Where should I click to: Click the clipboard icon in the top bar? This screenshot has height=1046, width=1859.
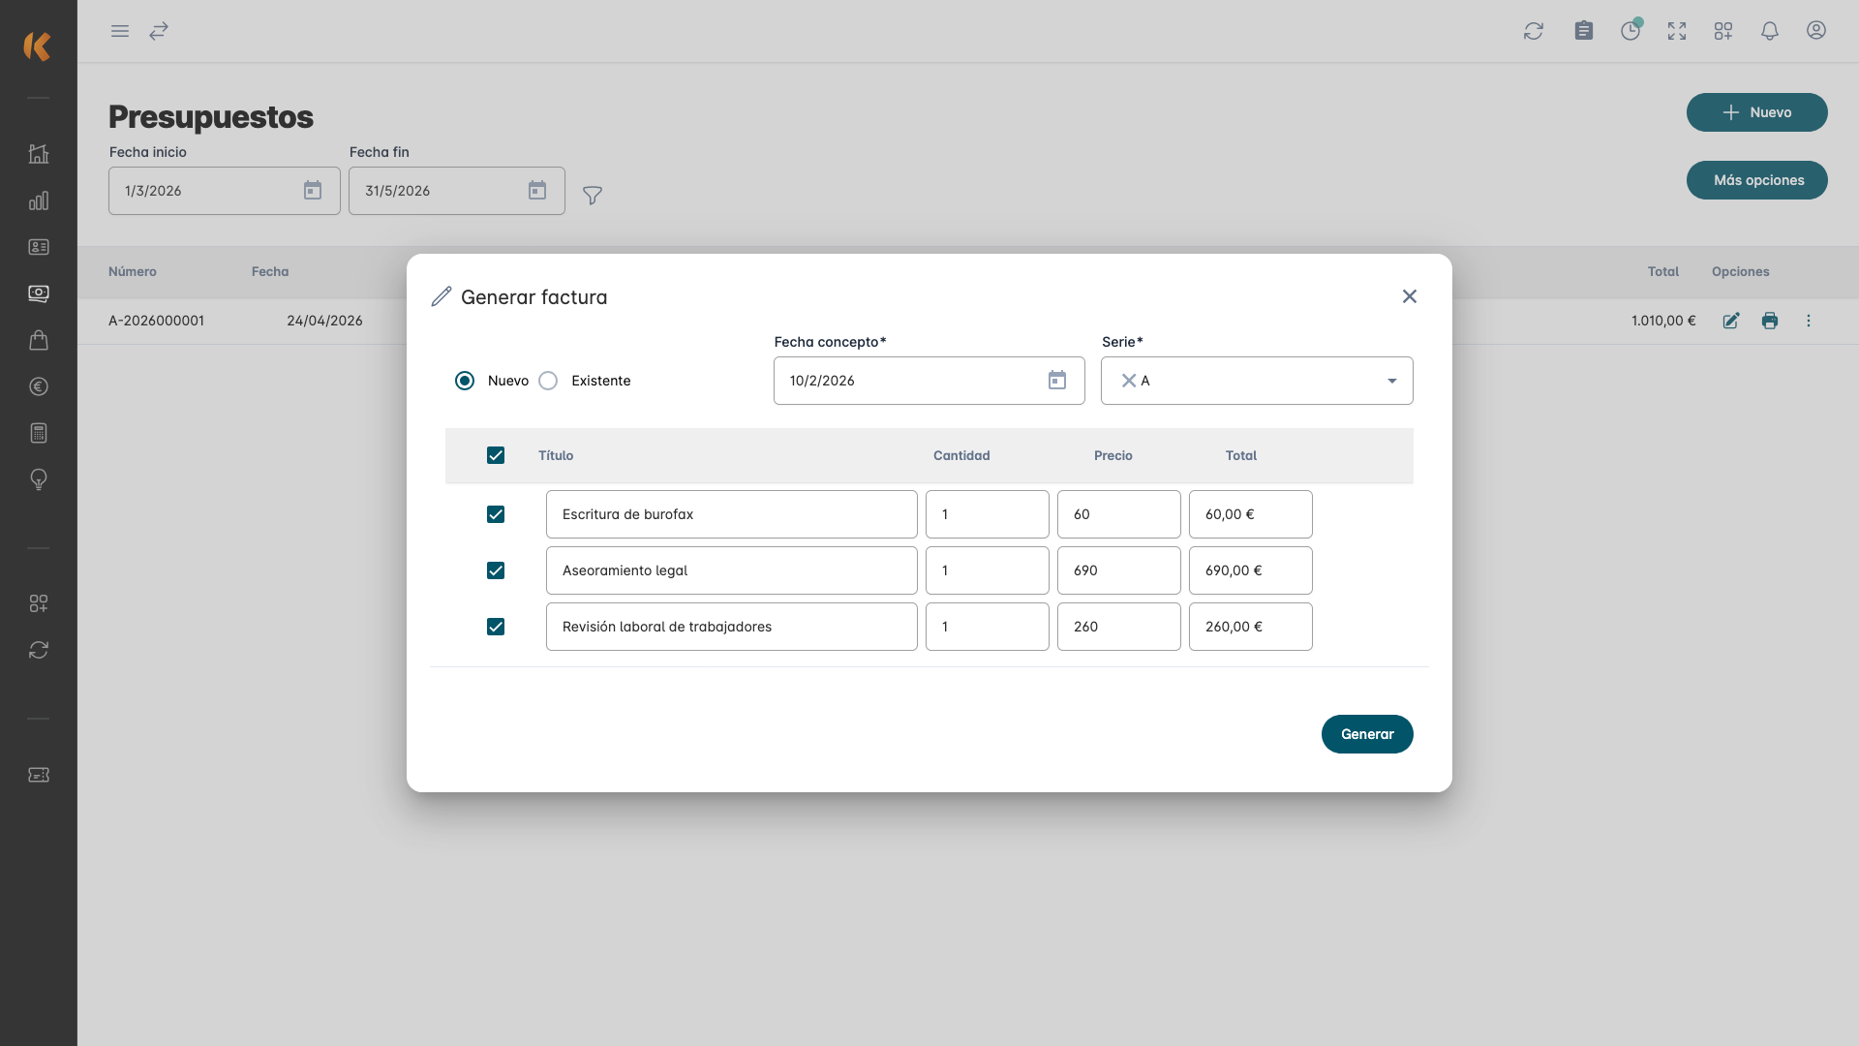pyautogui.click(x=1584, y=31)
